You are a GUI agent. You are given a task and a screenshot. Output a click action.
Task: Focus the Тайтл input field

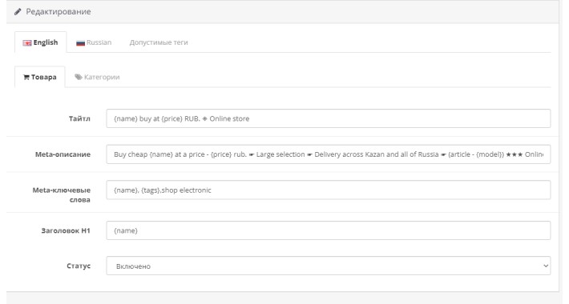[328, 118]
